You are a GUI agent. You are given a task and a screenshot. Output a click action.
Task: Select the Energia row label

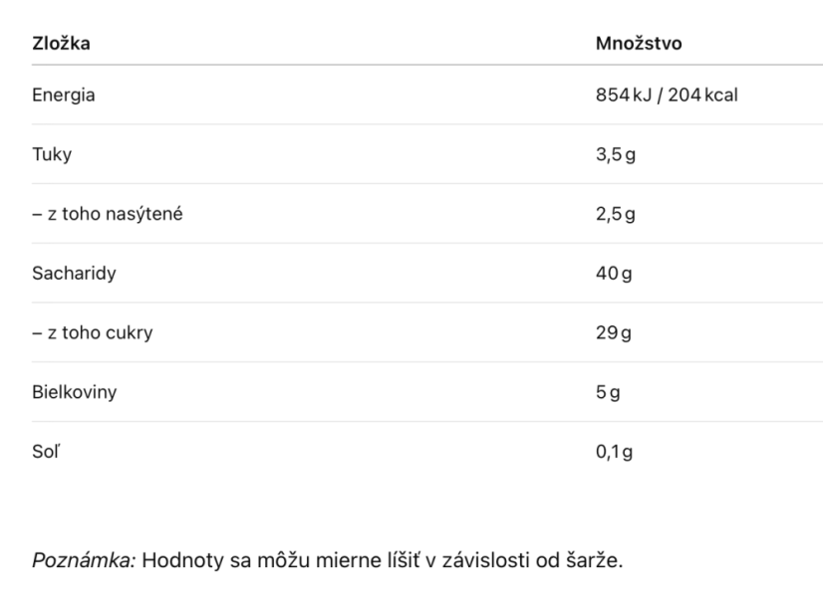pyautogui.click(x=64, y=95)
